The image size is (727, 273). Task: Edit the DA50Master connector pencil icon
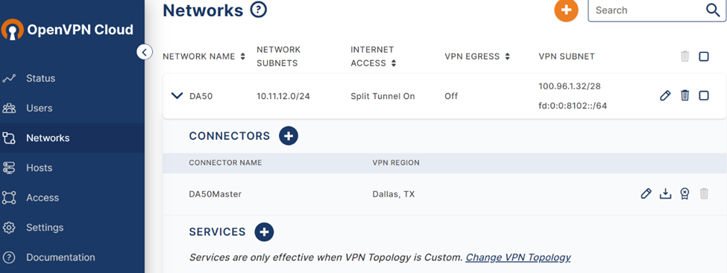pos(646,193)
